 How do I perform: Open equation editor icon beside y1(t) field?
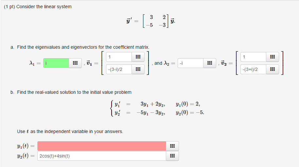(172, 146)
